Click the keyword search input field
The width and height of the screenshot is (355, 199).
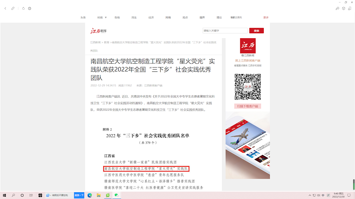[225, 31]
